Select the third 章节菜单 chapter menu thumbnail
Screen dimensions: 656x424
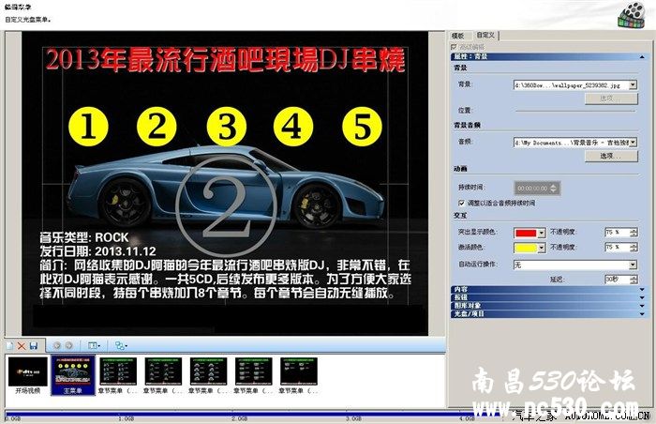[x=208, y=375]
